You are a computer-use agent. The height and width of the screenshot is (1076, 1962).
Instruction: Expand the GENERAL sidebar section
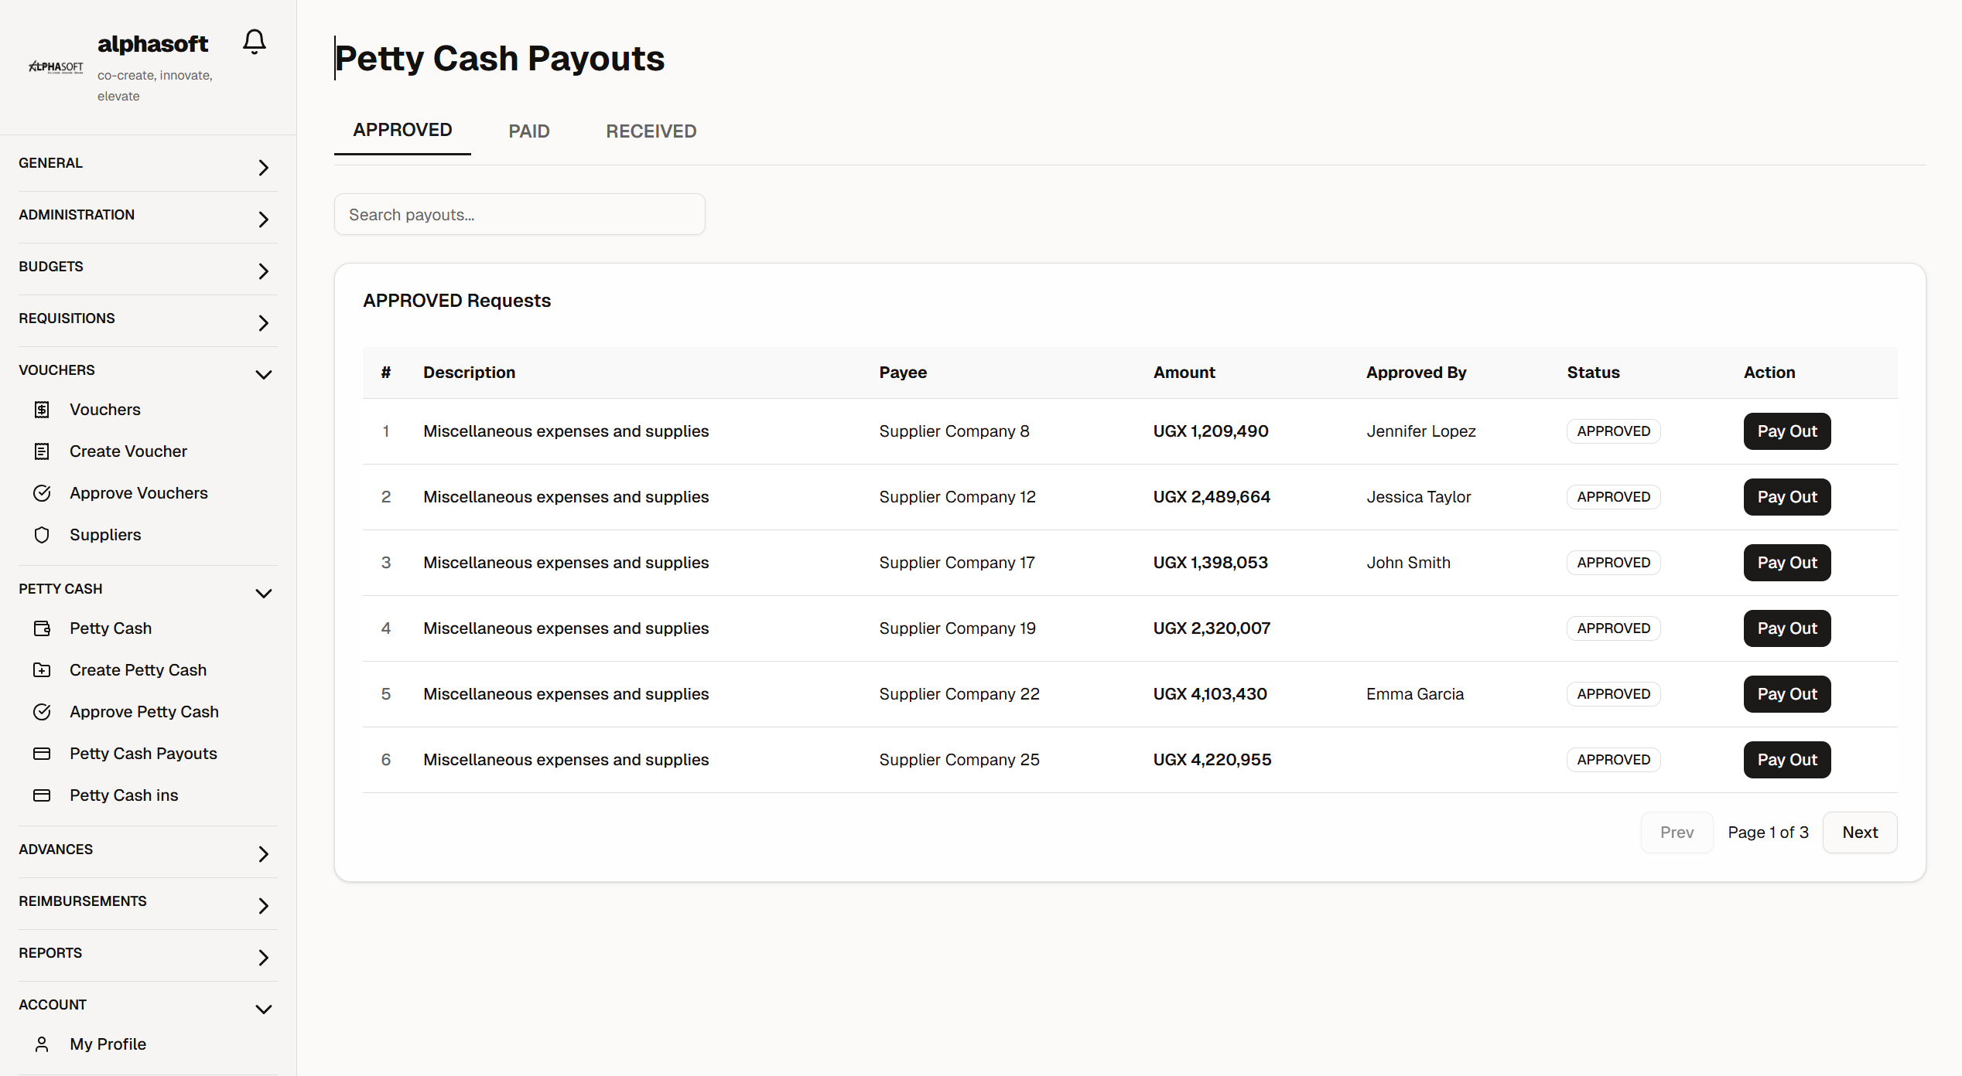coord(263,167)
